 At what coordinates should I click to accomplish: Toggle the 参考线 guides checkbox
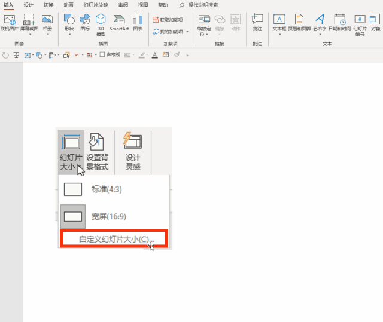[x=102, y=54]
